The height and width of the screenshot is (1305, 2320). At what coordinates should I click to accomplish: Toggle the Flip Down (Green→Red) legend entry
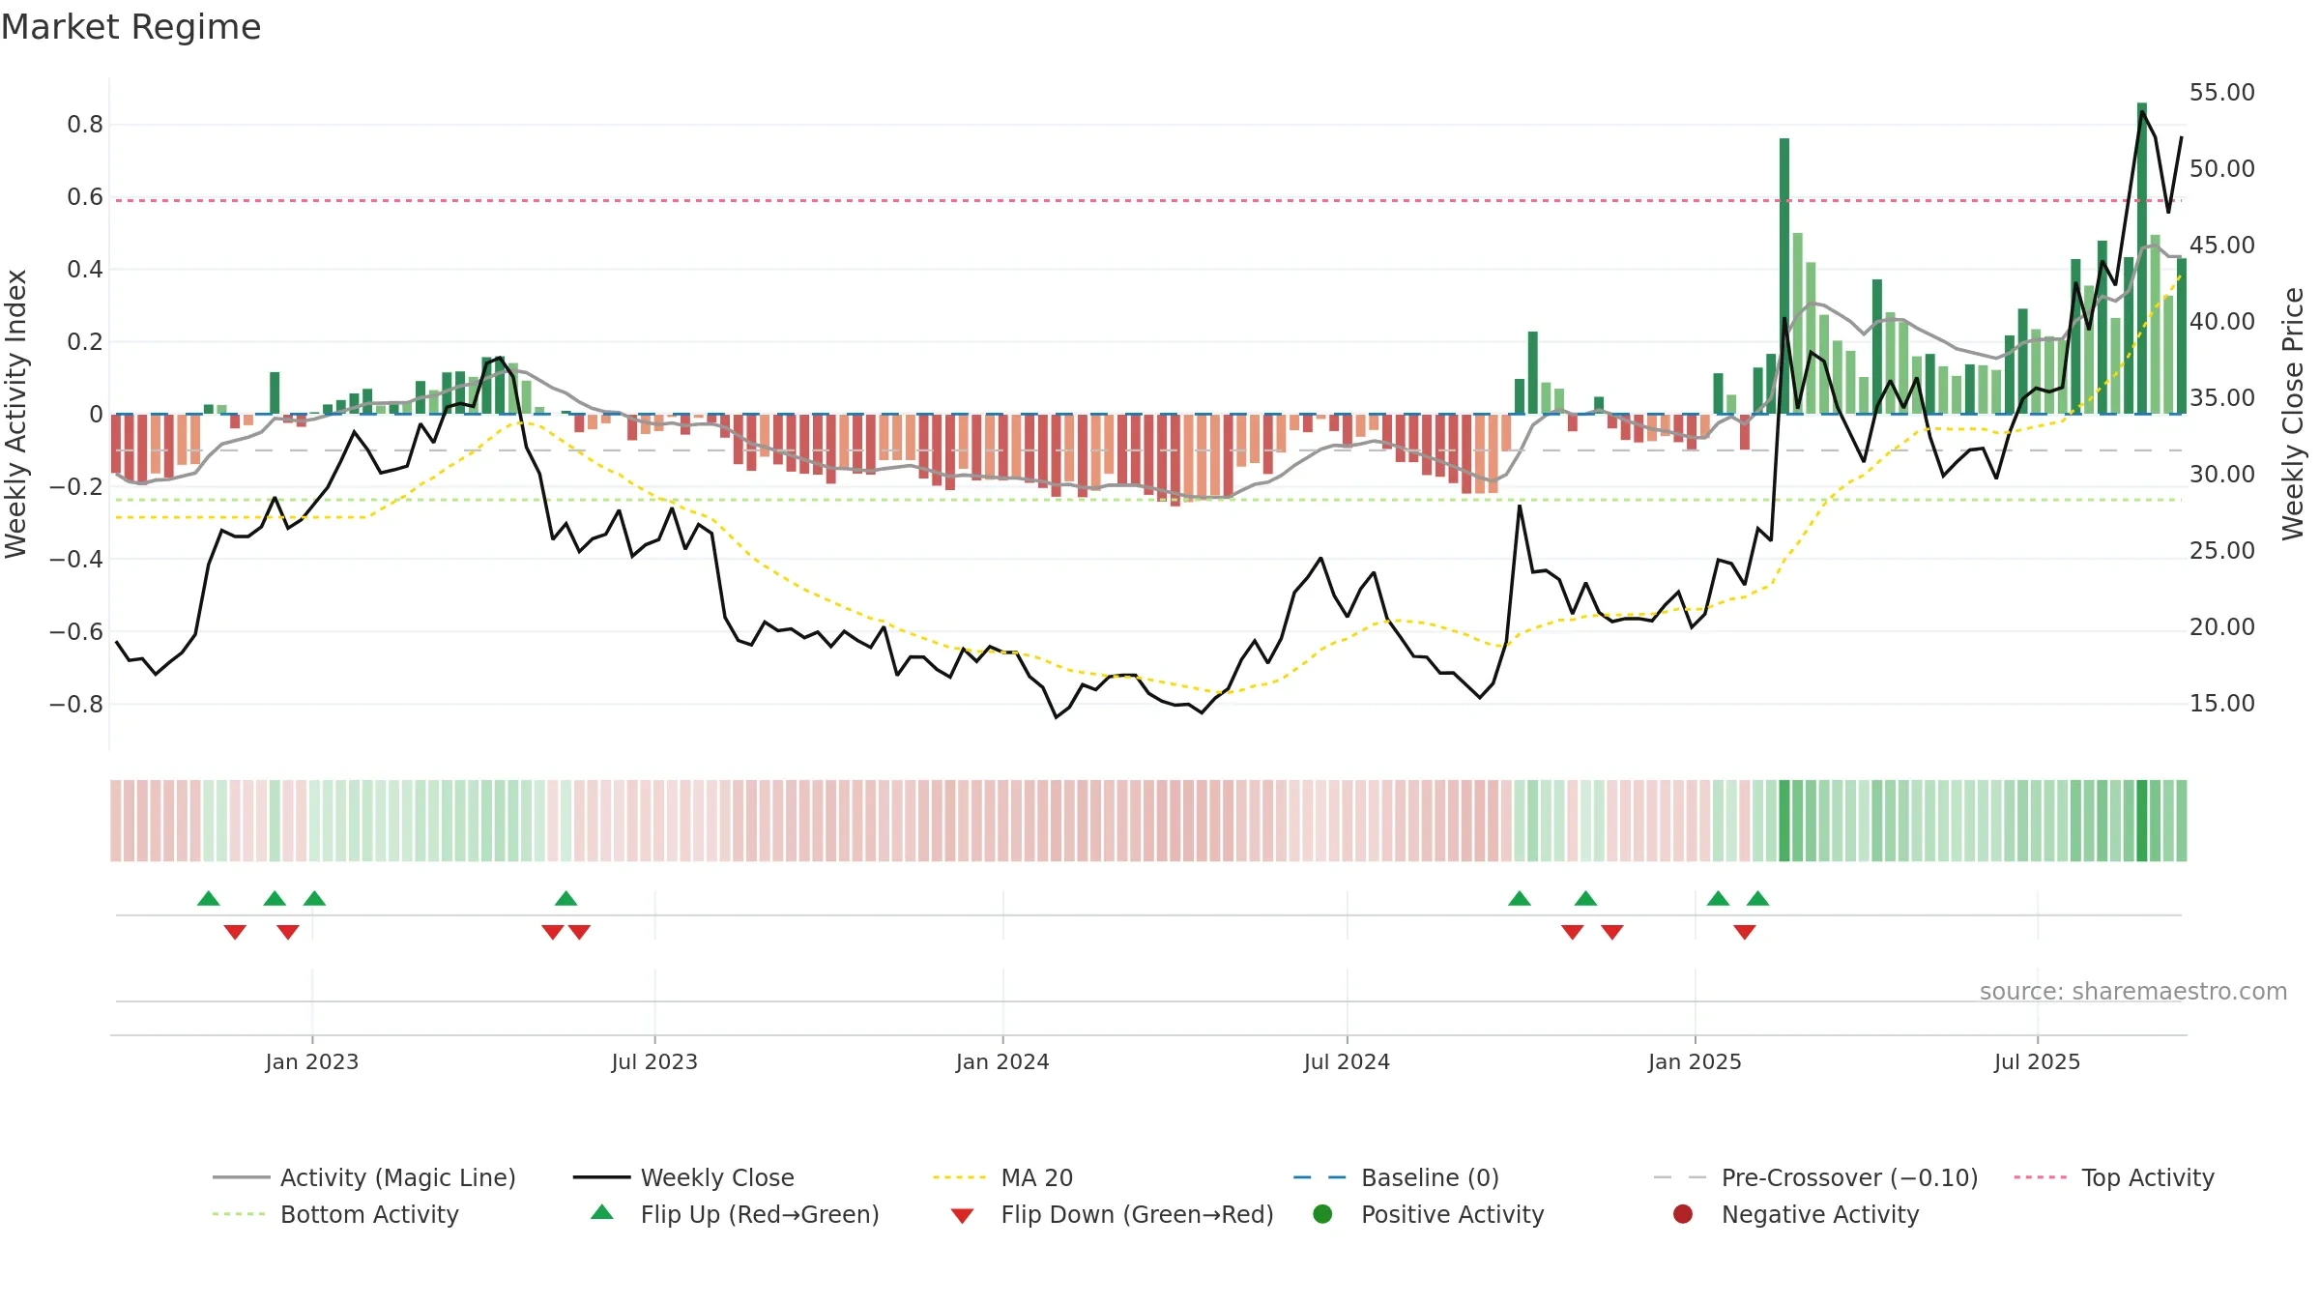coord(1112,1214)
